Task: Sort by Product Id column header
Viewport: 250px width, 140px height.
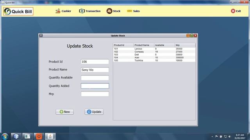Action: click(x=123, y=45)
